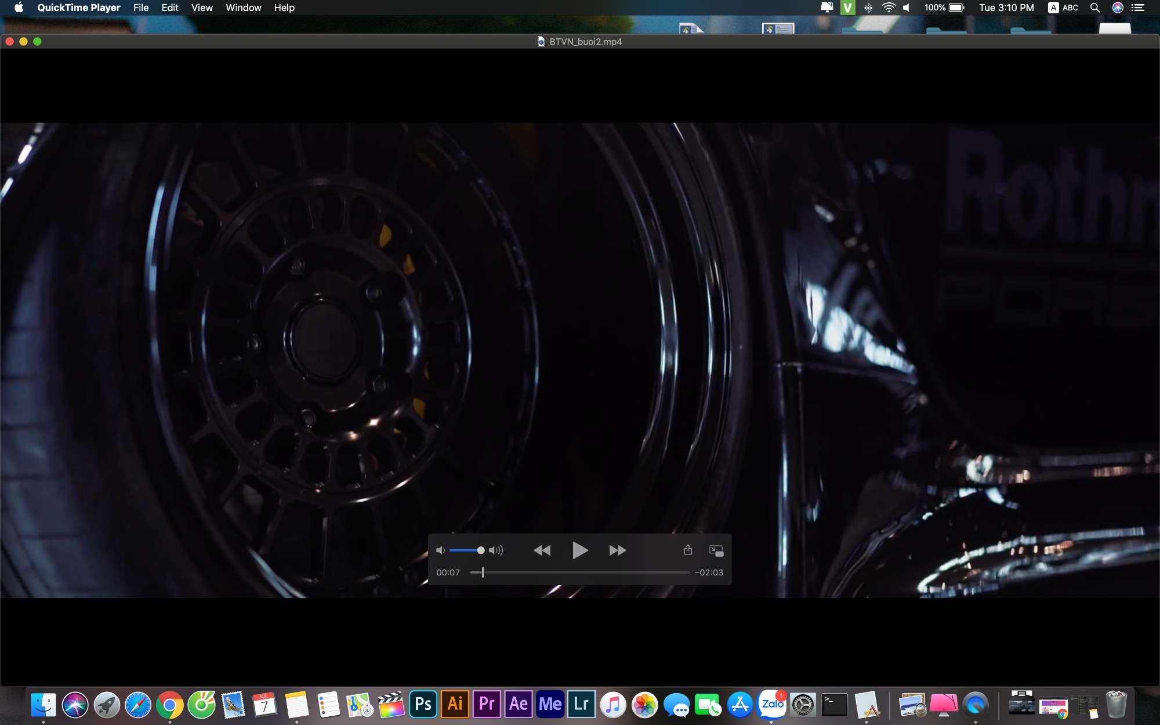1160x725 pixels.
Task: Click the fast-forward button
Action: (617, 550)
